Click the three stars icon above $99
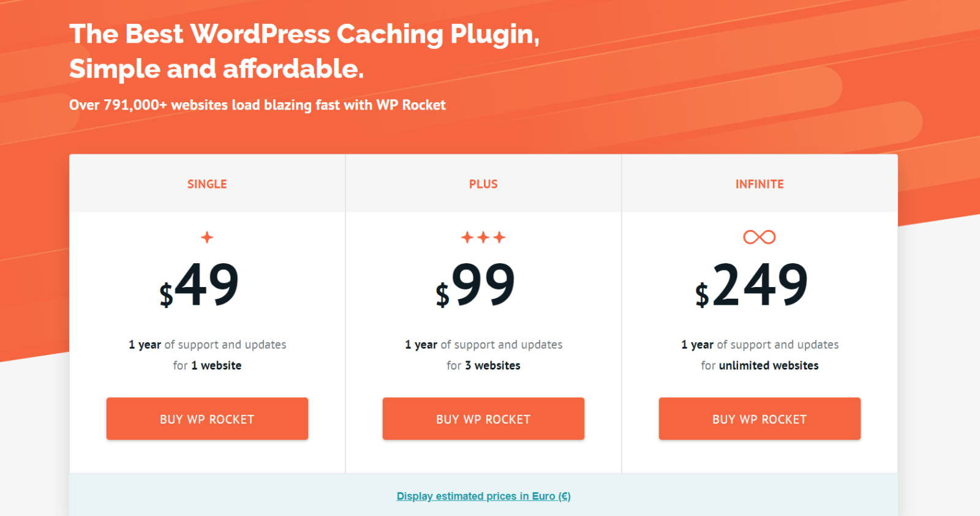This screenshot has height=516, width=980. click(483, 237)
